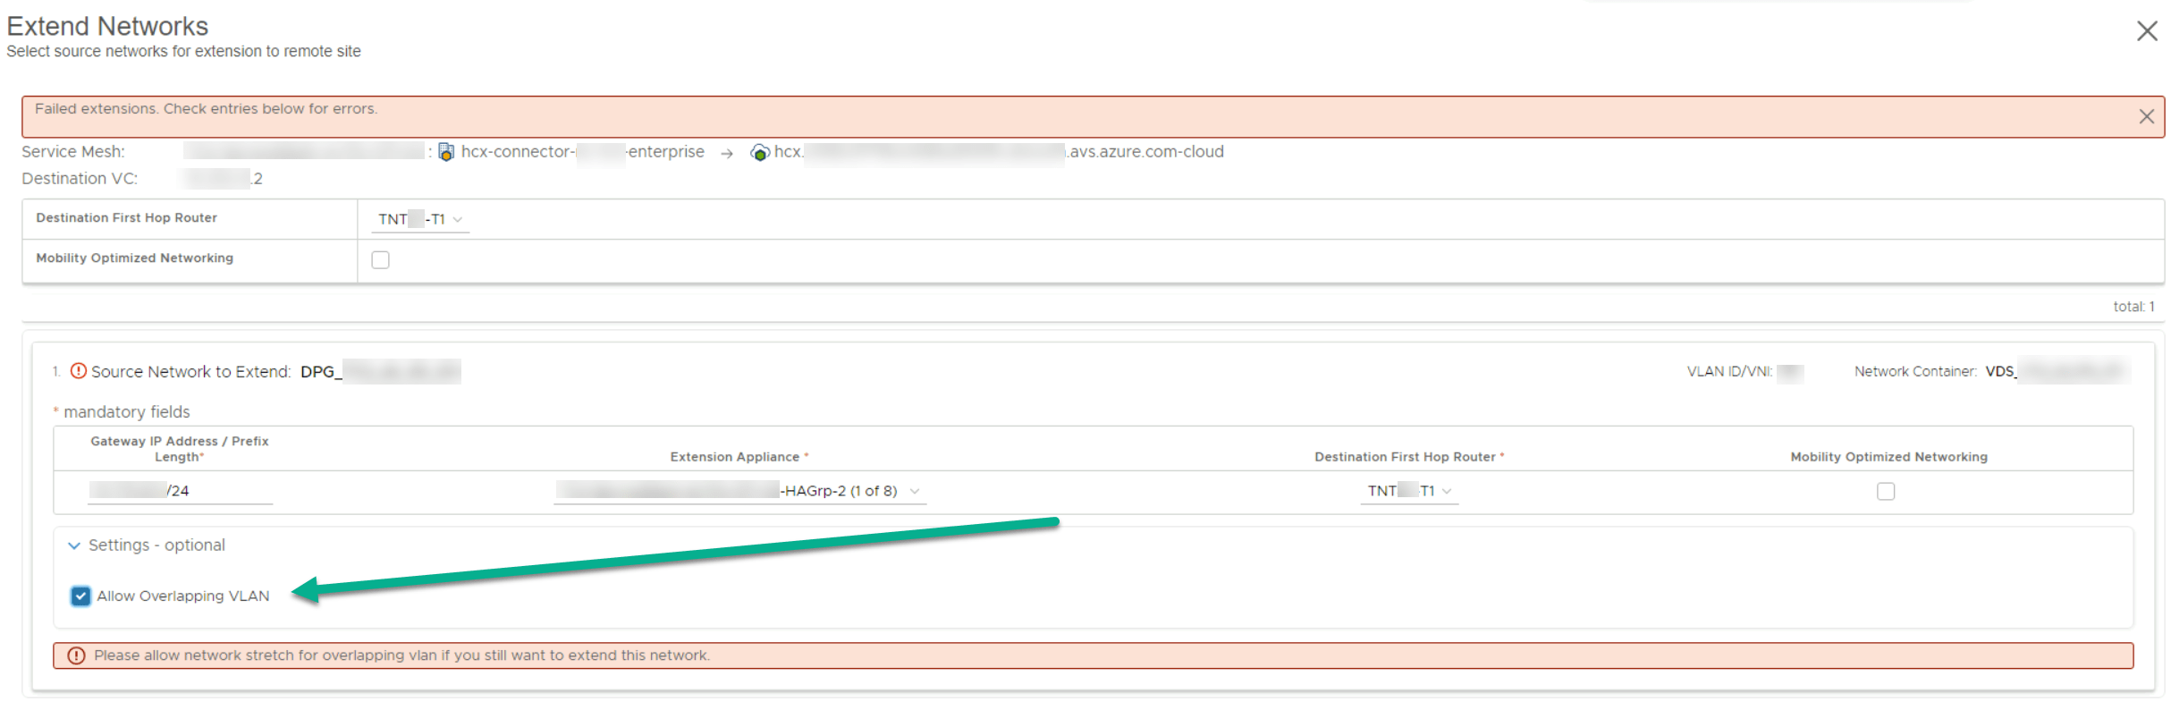Viewport: 2171px width, 710px height.
Task: Open network row's Destination First Hop Router dropdown
Action: tap(1409, 491)
